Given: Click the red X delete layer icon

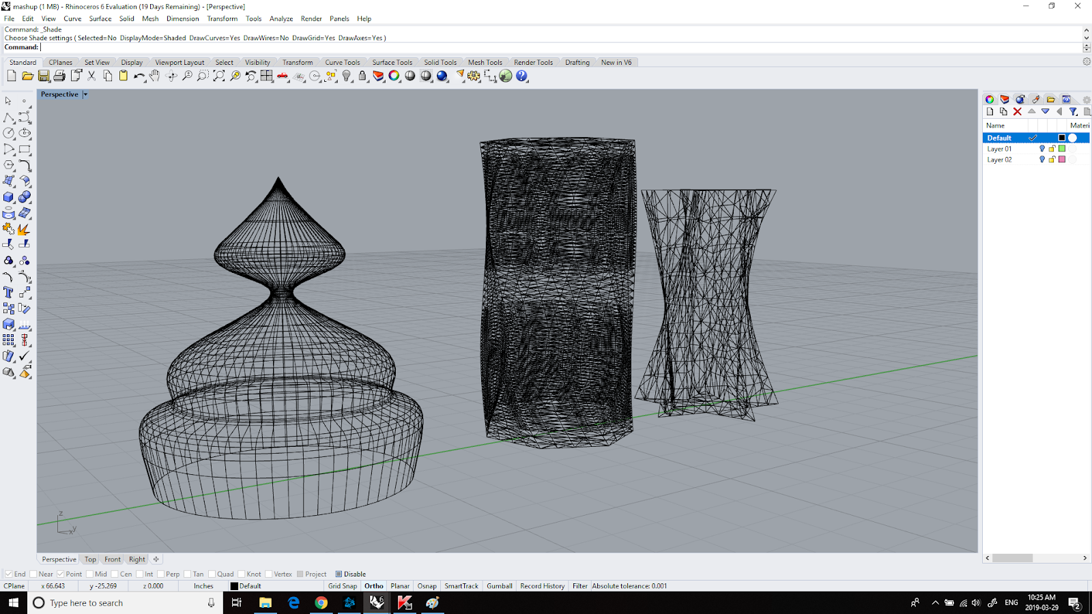Looking at the screenshot, I should 1018,111.
